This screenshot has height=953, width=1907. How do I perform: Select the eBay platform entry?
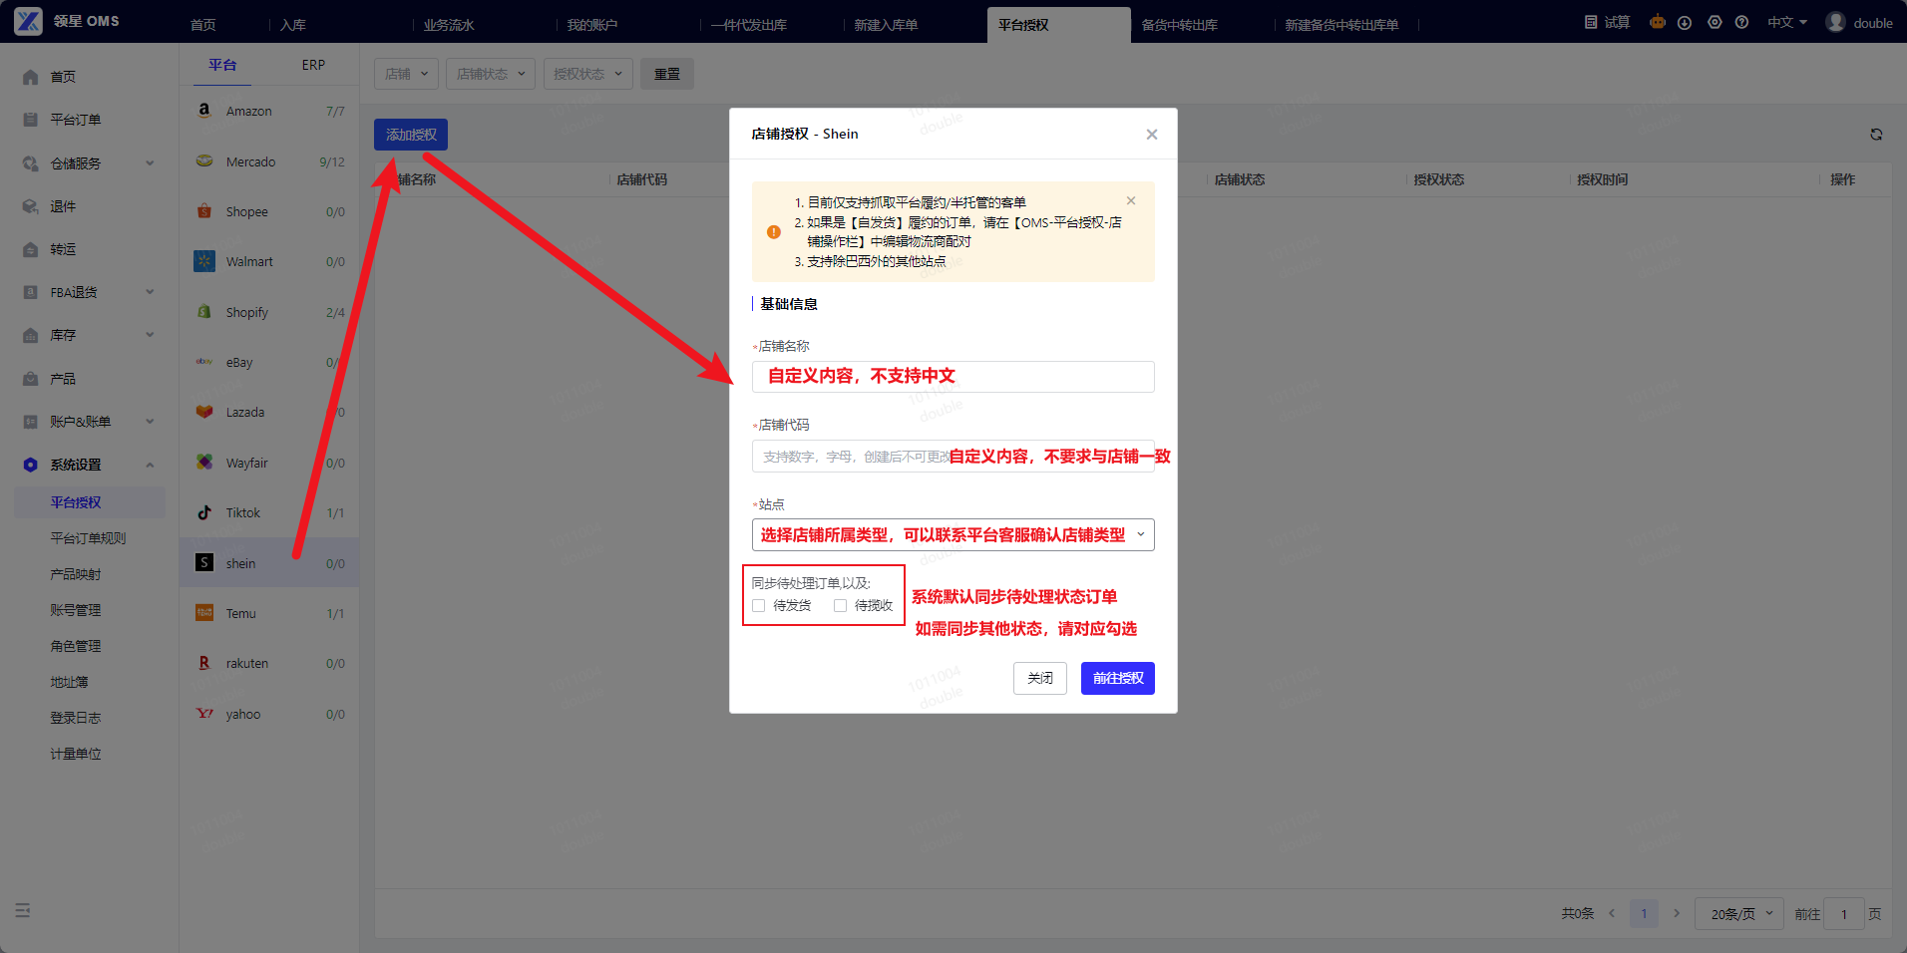tap(269, 362)
